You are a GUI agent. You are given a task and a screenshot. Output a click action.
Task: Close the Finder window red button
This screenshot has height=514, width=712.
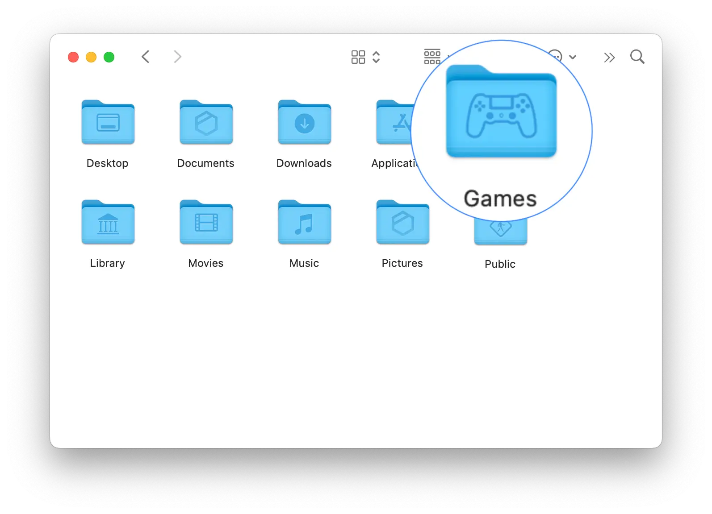(73, 57)
